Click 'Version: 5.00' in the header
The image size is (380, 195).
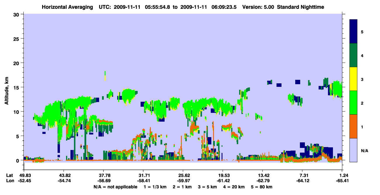pos(258,7)
